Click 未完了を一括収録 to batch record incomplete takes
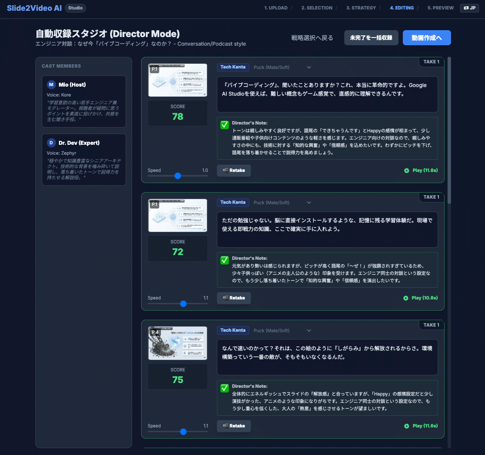 tap(371, 37)
